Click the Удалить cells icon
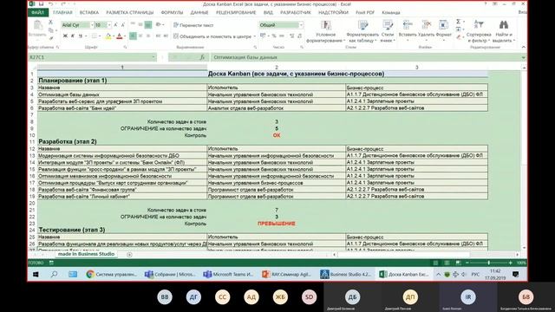 pyautogui.click(x=426, y=25)
